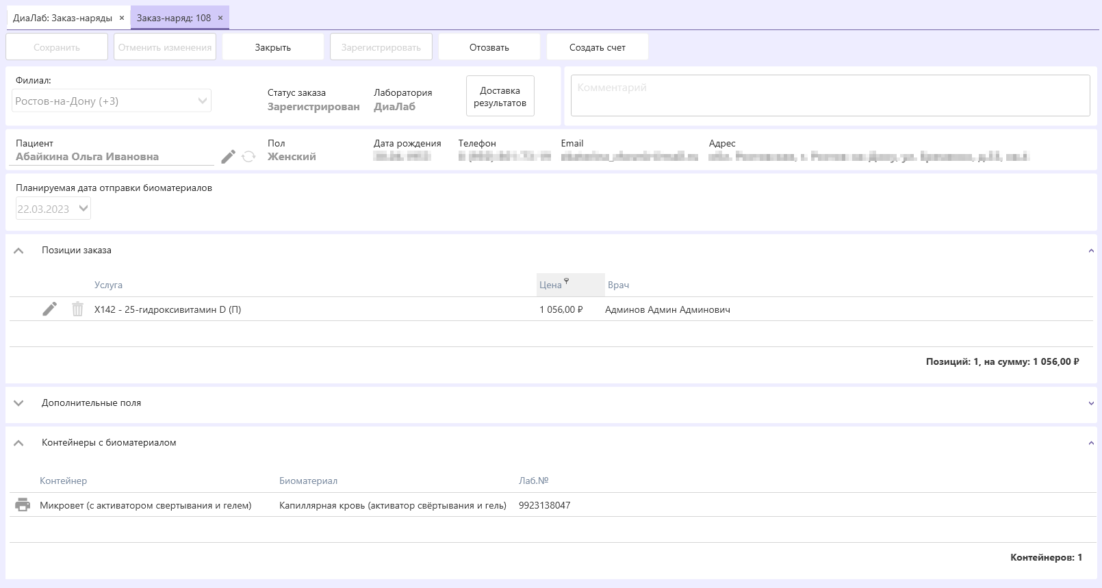Click the Создать счет button

598,47
